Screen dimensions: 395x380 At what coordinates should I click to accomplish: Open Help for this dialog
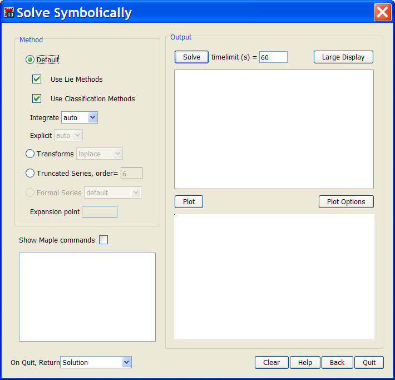(x=305, y=362)
